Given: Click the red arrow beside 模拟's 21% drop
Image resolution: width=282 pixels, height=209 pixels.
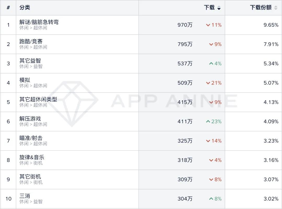Looking at the screenshot, I should pyautogui.click(x=208, y=83).
